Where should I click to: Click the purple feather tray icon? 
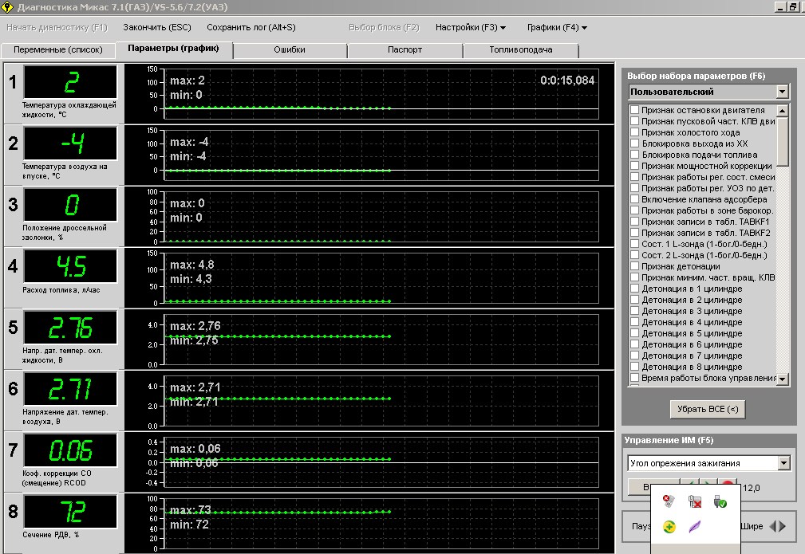pos(695,526)
